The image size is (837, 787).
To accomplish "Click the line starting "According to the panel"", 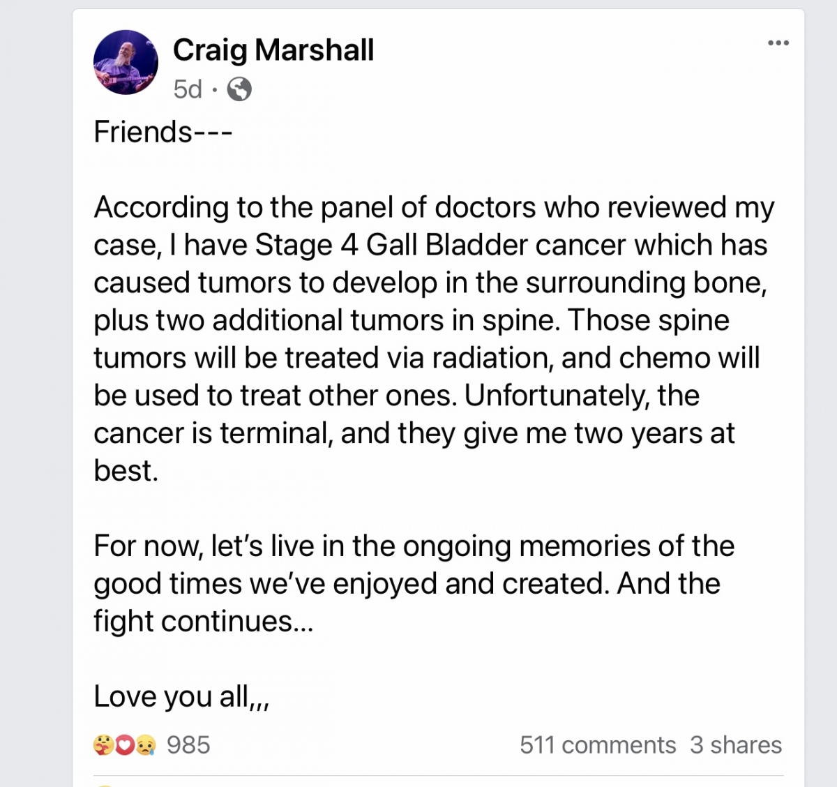I will click(434, 207).
